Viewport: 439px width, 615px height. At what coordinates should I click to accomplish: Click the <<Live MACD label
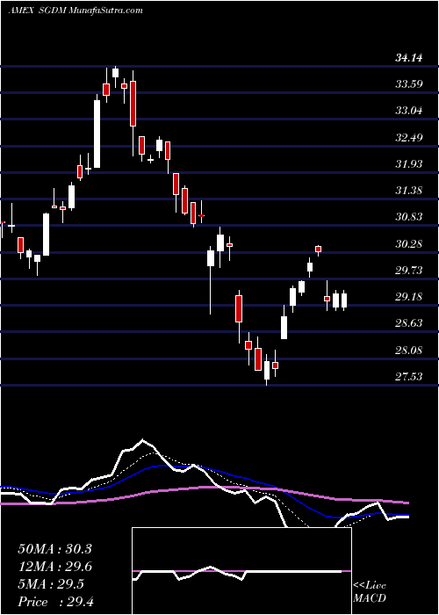[370, 592]
